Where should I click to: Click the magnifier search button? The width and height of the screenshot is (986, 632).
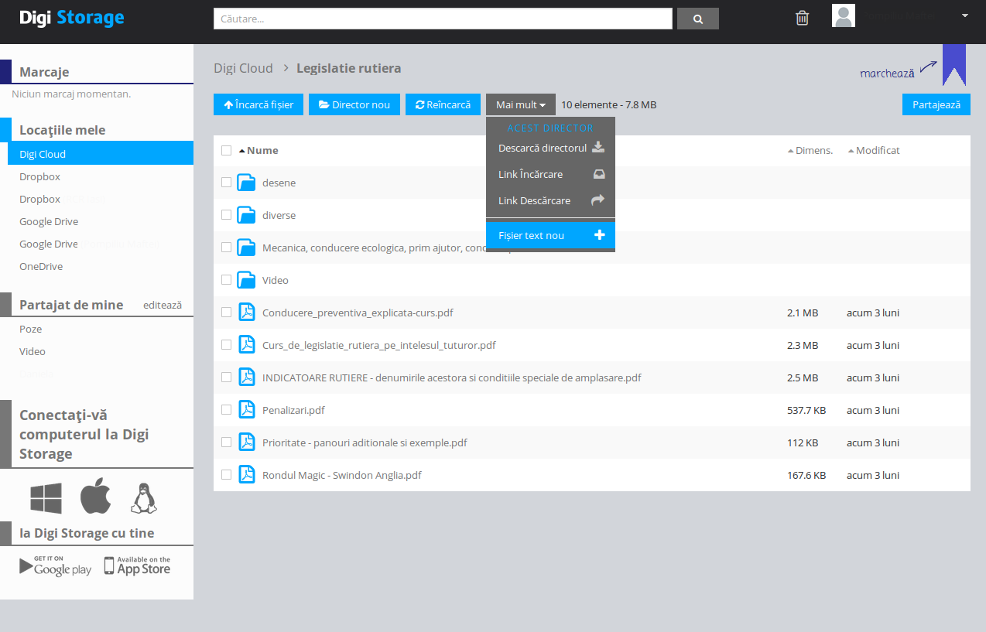coord(697,19)
